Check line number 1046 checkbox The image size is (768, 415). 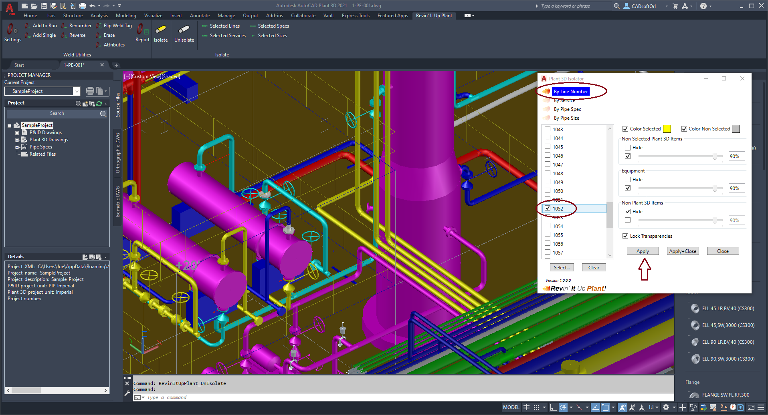(548, 156)
